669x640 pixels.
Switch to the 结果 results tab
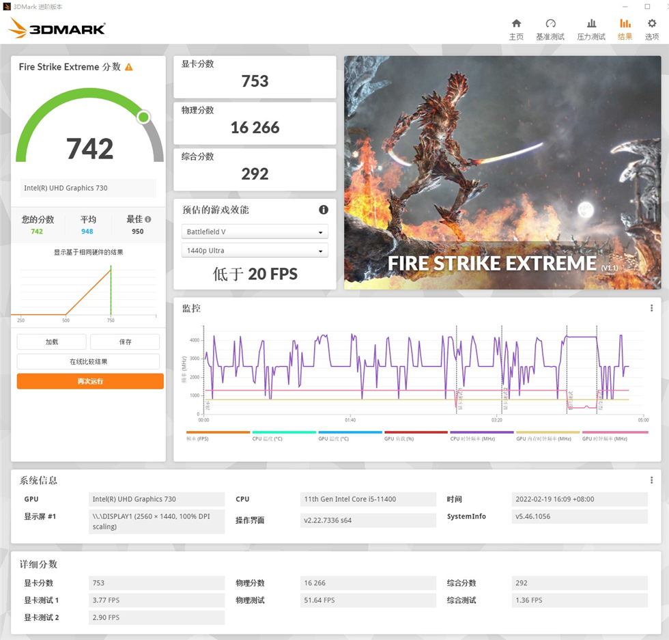625,29
